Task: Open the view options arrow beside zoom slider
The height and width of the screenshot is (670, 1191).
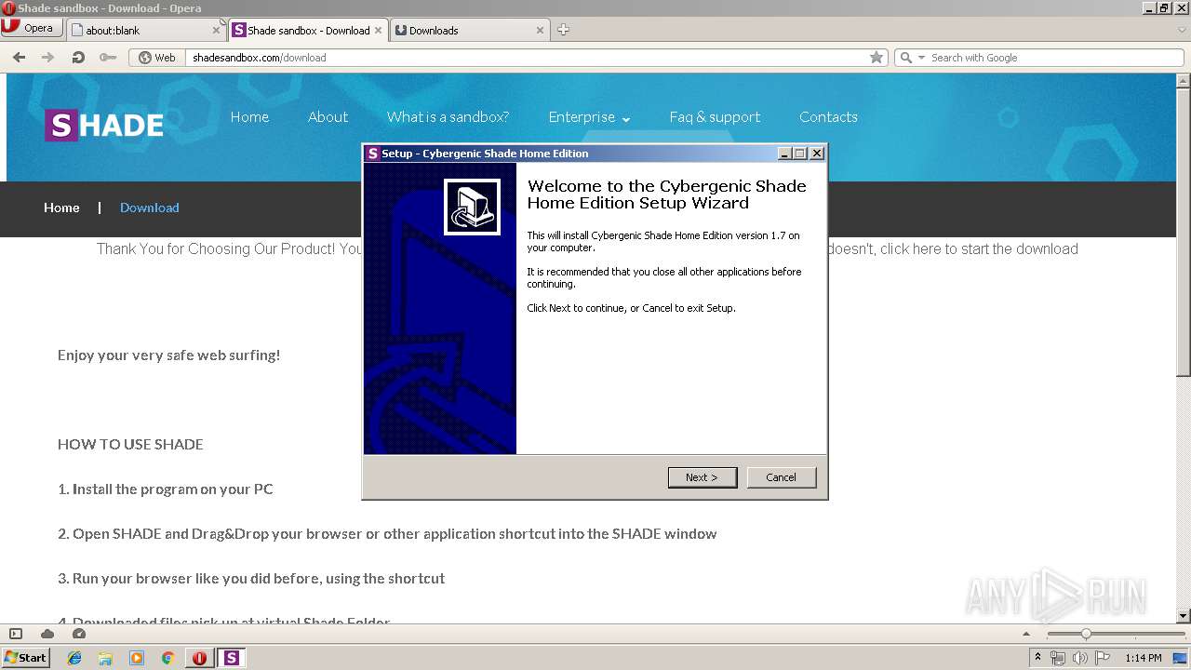Action: pos(1026,634)
